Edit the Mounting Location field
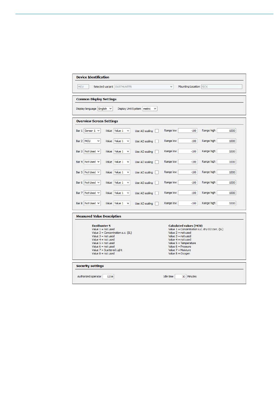Screen dimensions: 280x409 [x=222, y=87]
